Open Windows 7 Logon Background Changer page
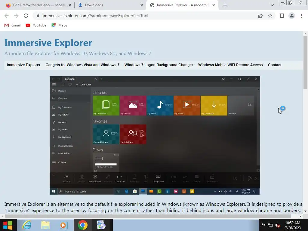Viewport: 308px width, 231px height. pyautogui.click(x=159, y=65)
